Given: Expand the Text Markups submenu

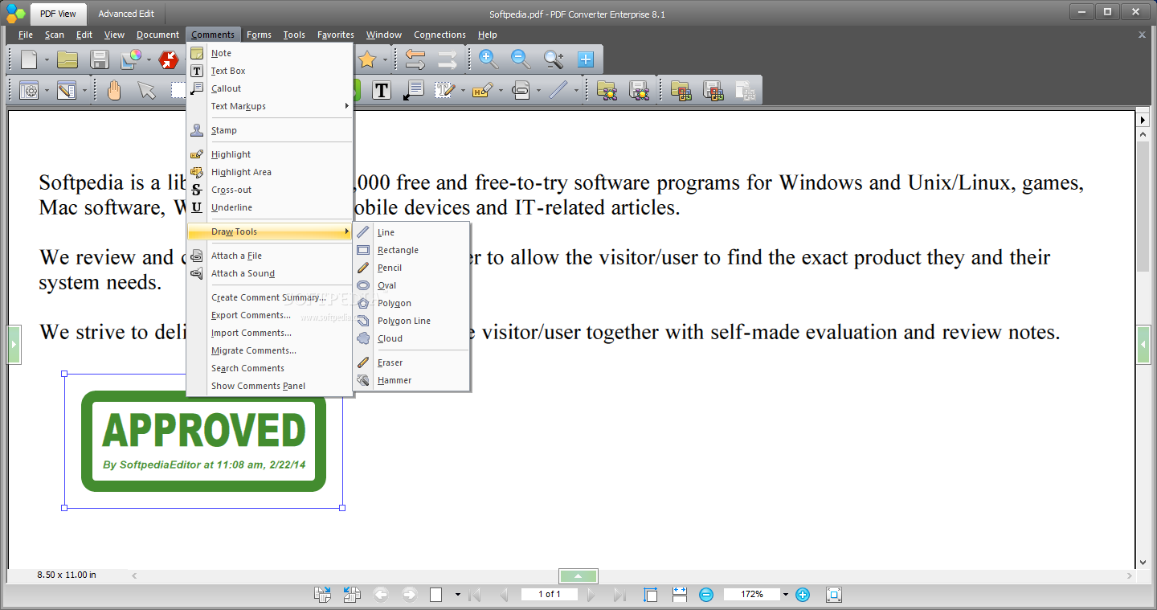Looking at the screenshot, I should pos(270,106).
